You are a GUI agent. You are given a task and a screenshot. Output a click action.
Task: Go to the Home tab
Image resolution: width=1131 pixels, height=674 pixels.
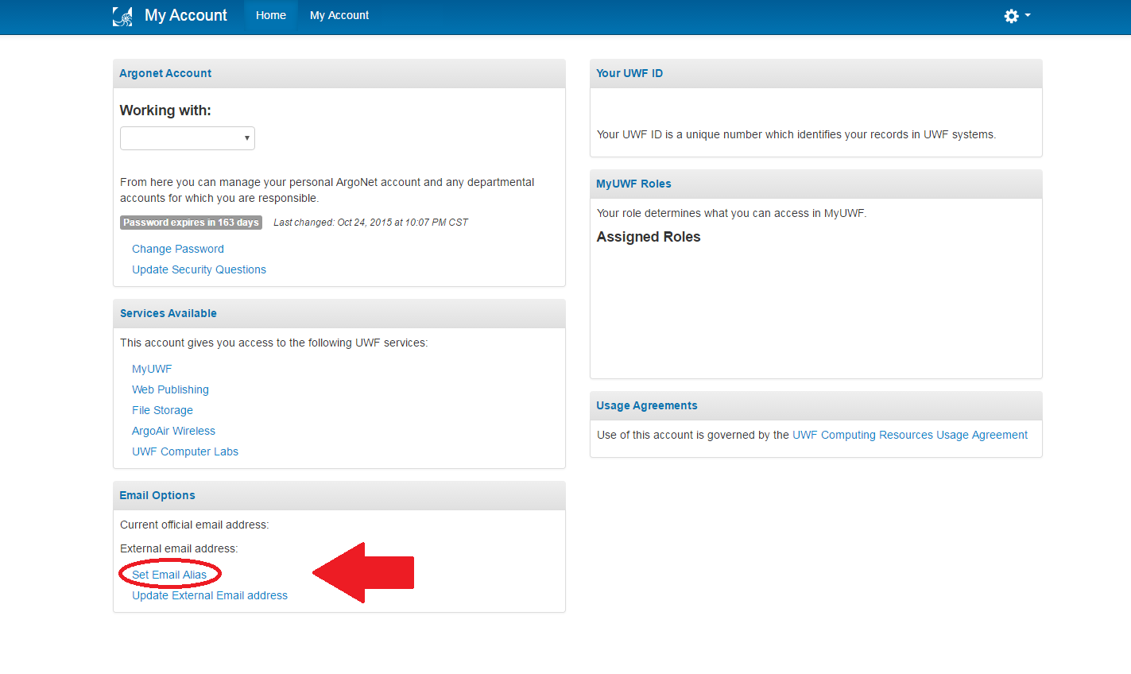pos(271,15)
